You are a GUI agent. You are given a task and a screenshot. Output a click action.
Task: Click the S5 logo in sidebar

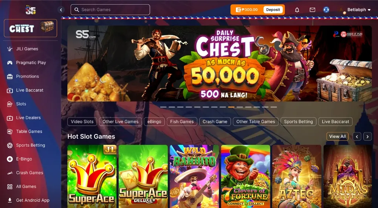point(31,10)
